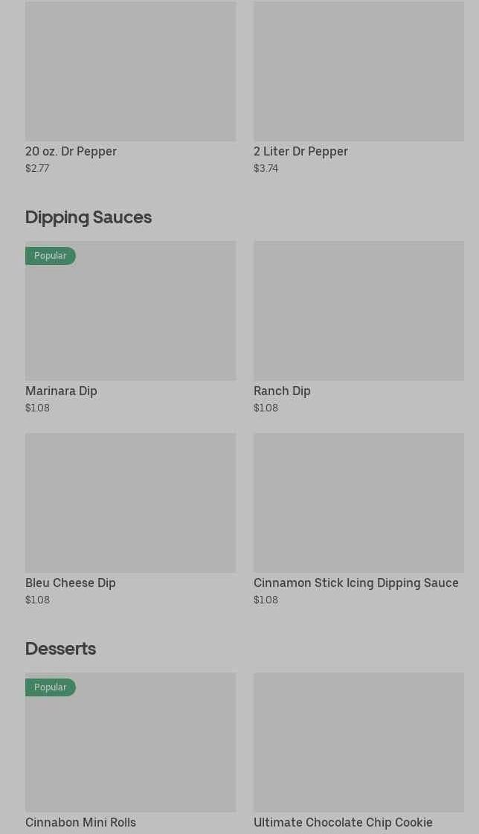Image resolution: width=479 pixels, height=834 pixels.
Task: Click the 20 oz. Dr Pepper title
Action: pyautogui.click(x=71, y=151)
